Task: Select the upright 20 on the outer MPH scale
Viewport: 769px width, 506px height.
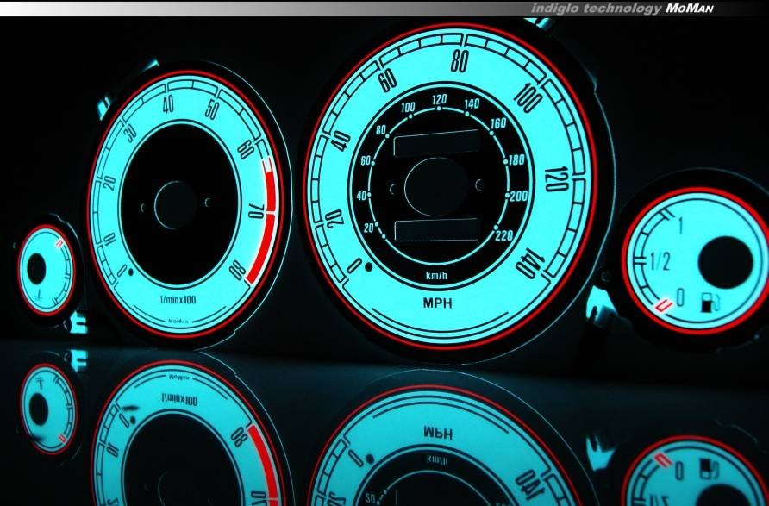Action: pyautogui.click(x=335, y=219)
